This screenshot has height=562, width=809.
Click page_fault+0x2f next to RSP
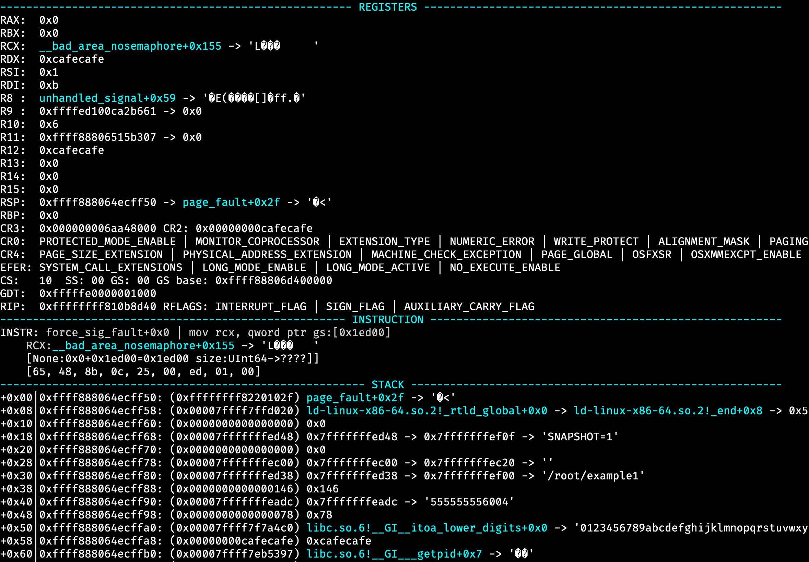click(x=231, y=202)
